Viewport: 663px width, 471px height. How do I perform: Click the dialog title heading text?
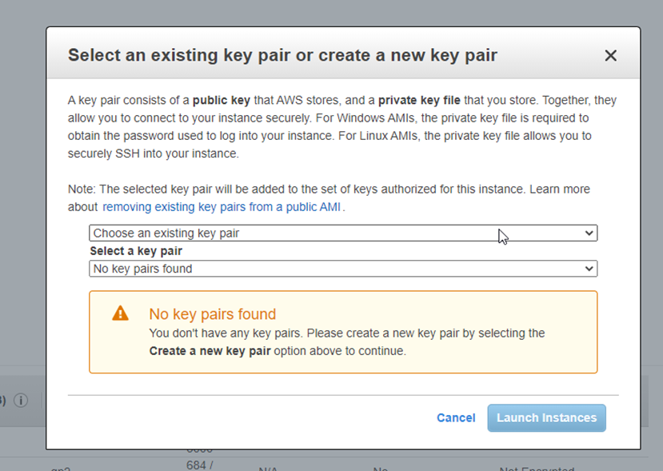[x=282, y=55]
